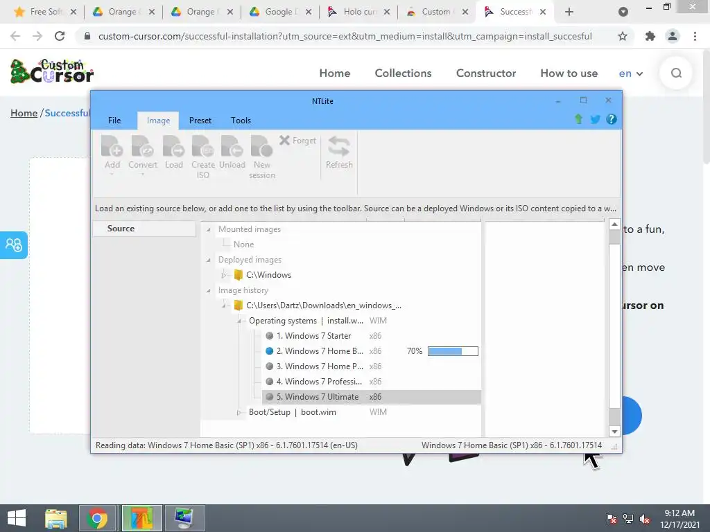Click the Home breadcrumb link
Viewport: 710px width, 532px height.
click(24, 113)
